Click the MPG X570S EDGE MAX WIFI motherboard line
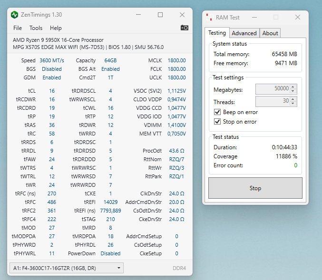322x280 pixels. [88, 47]
